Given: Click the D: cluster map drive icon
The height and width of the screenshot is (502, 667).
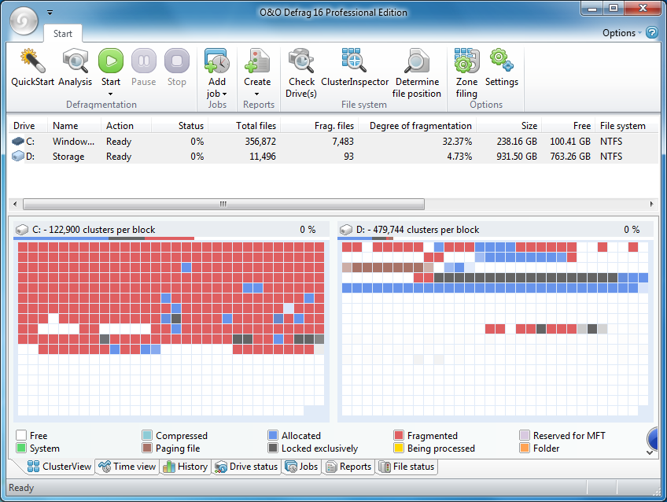Looking at the screenshot, I should [x=346, y=230].
